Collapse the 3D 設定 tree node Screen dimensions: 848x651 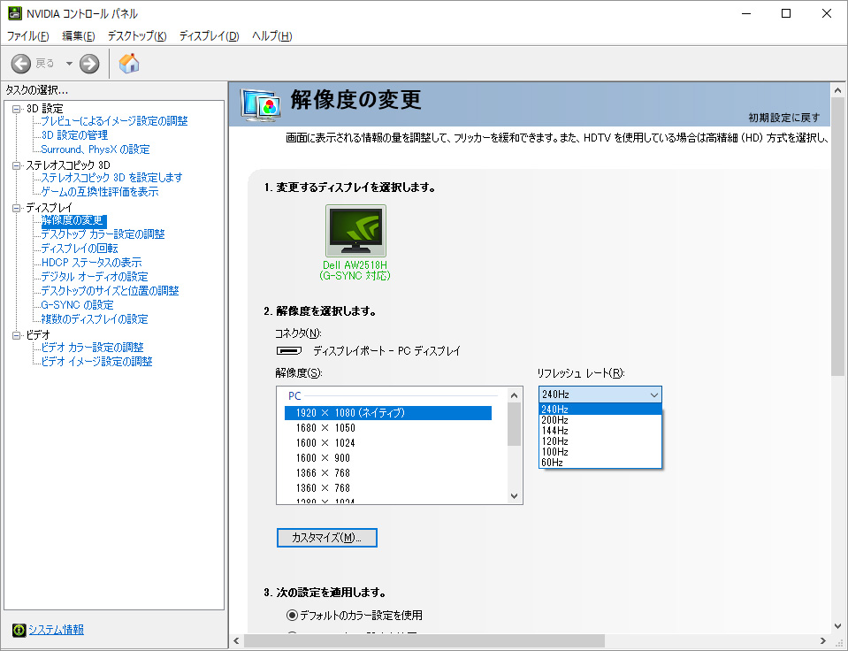tap(16, 109)
